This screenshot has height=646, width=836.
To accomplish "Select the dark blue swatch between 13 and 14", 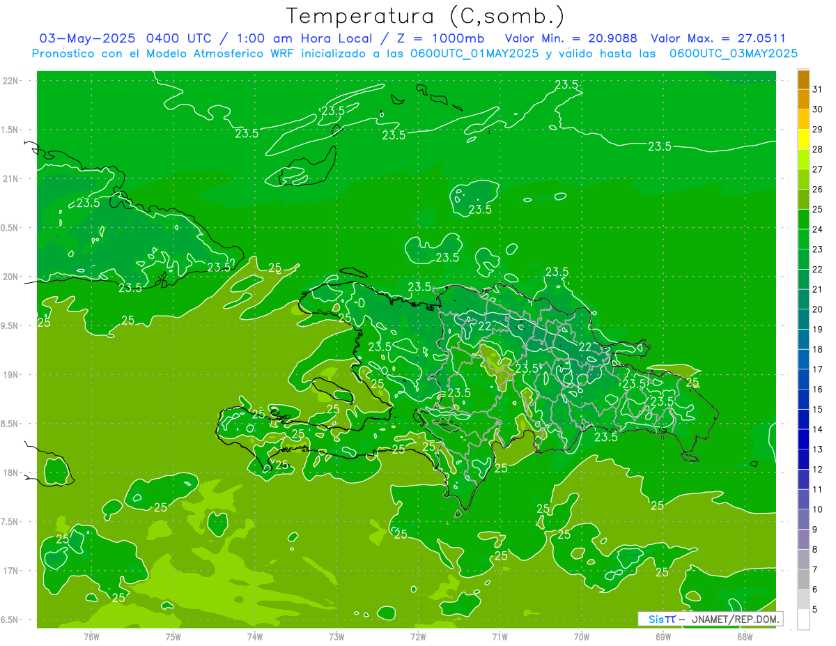I will pos(803,440).
